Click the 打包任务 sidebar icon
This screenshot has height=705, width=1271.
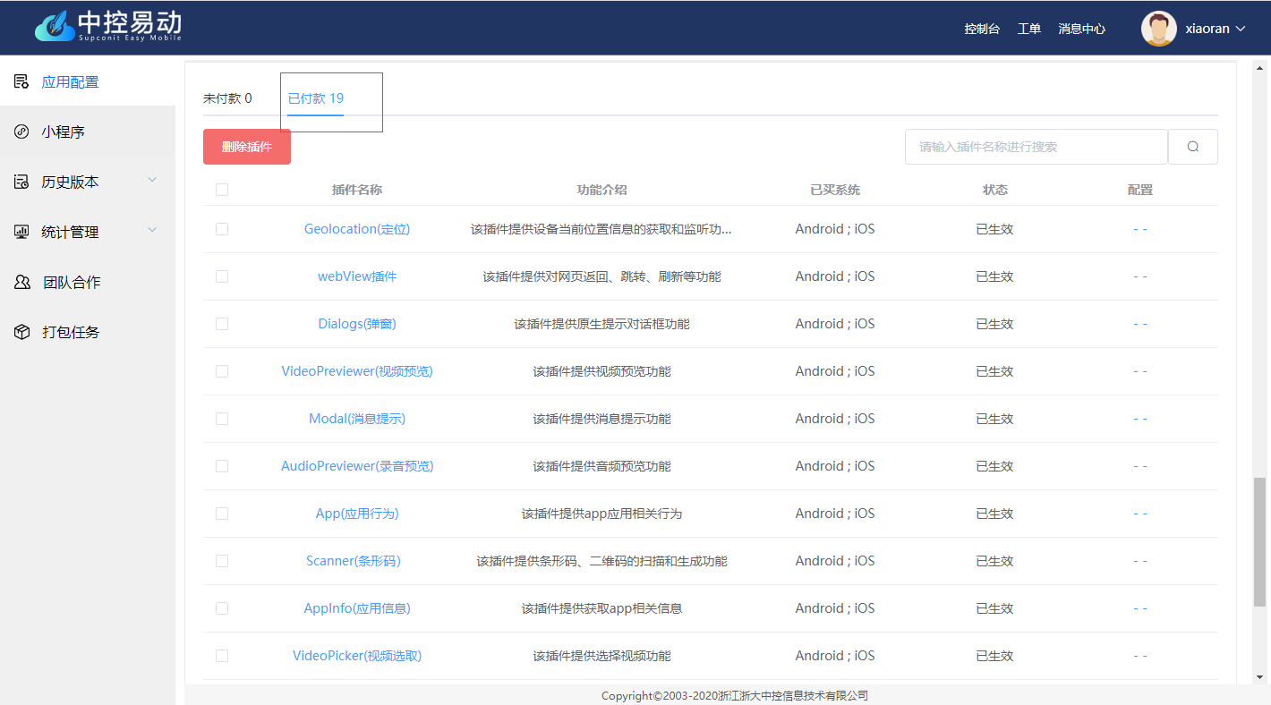click(21, 332)
